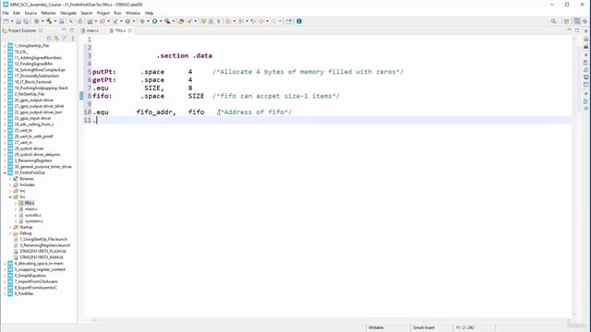This screenshot has height=332, width=591.
Task: Select the C/C++ perspective icon at top right
Action: click(577, 21)
